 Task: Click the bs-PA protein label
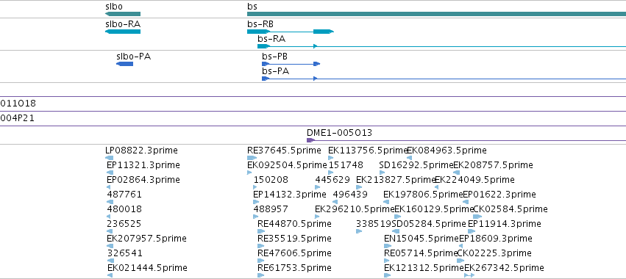[275, 71]
